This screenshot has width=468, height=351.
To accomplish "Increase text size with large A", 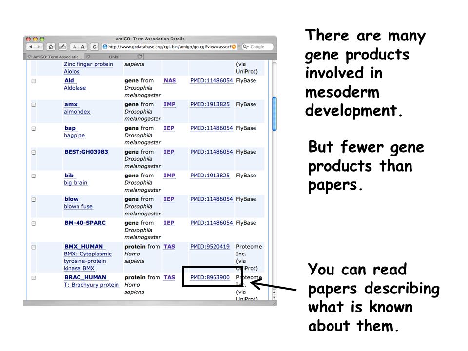I will [x=83, y=47].
